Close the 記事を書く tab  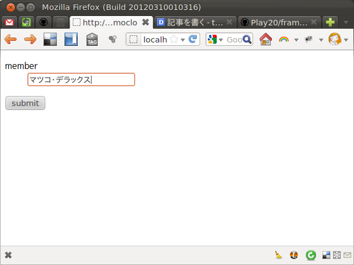229,22
